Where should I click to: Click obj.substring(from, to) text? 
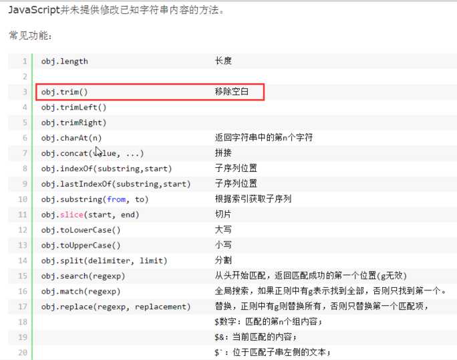95,199
